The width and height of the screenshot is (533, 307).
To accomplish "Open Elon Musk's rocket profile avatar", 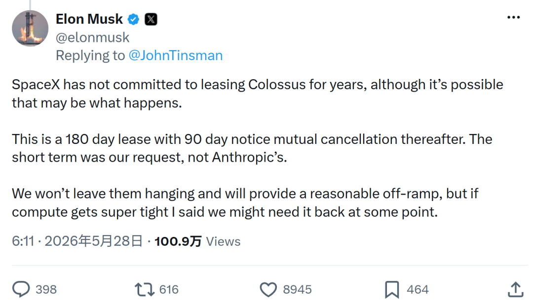I will pyautogui.click(x=30, y=28).
